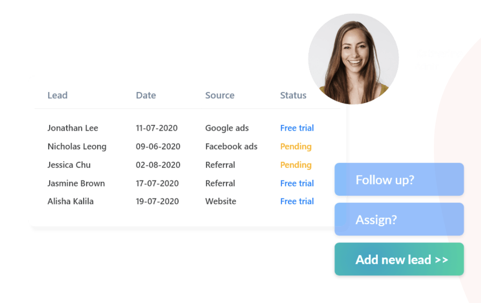Click Referral source in Jessica Chu row

(220, 164)
